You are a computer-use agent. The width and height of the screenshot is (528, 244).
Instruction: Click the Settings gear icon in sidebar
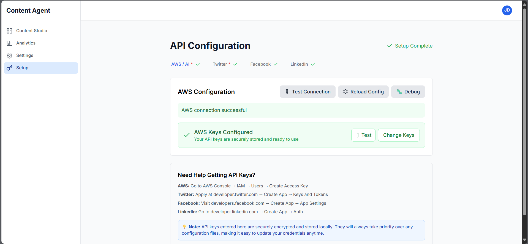point(9,56)
